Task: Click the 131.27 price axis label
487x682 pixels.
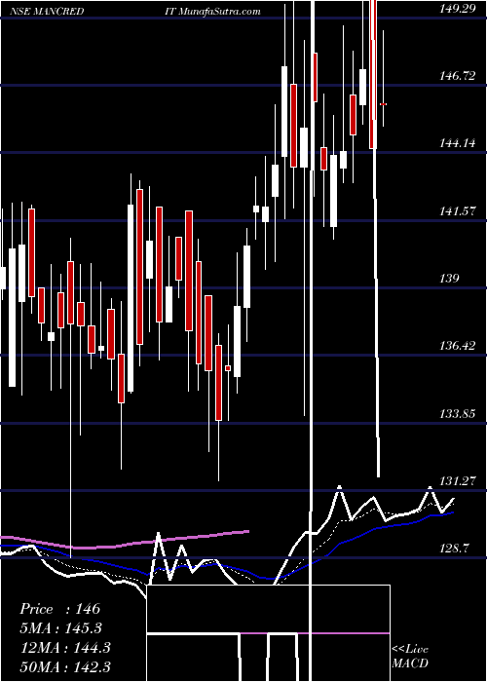Action: [x=457, y=480]
